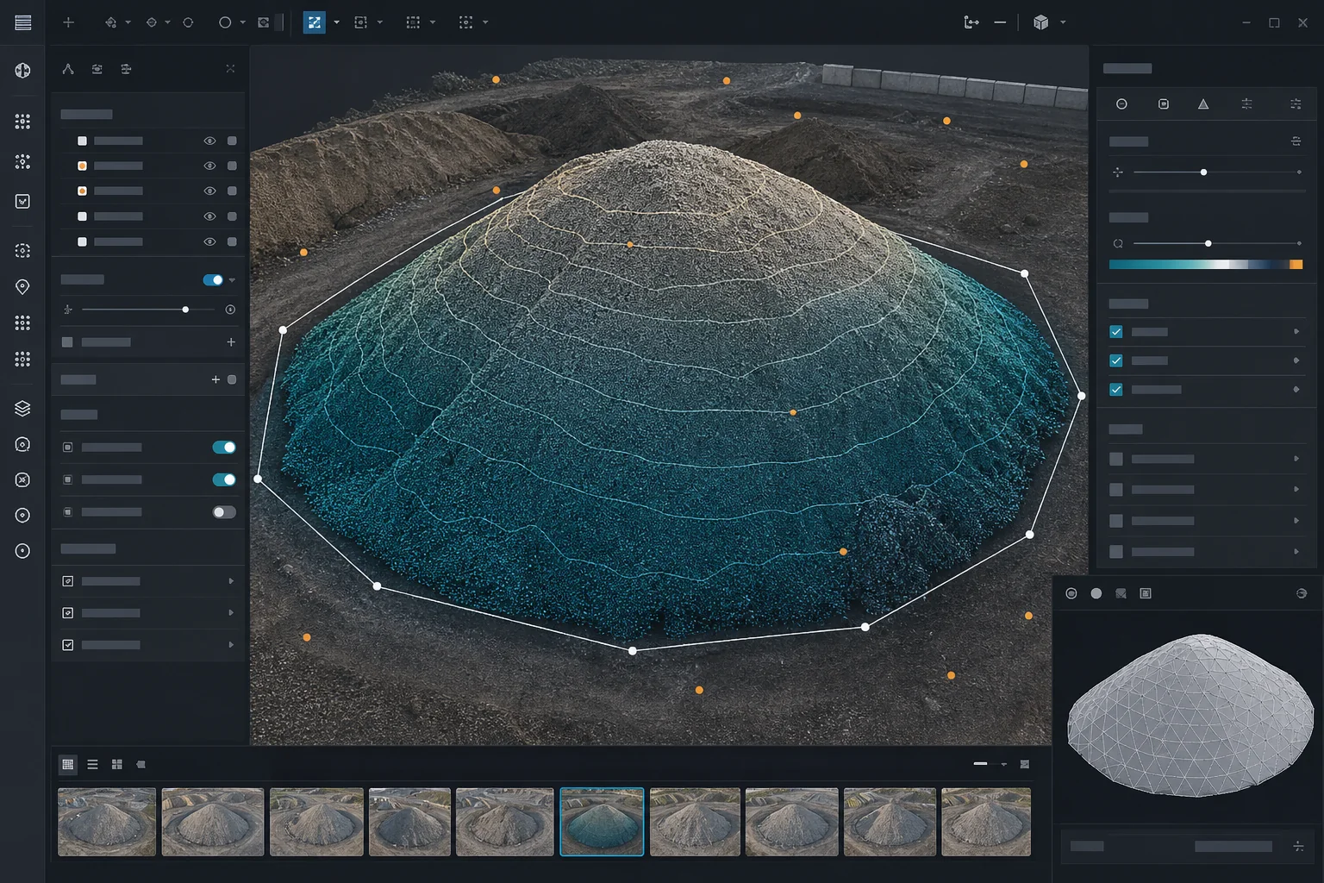Click the collapse arrows icon of the left panel
This screenshot has width=1324, height=883.
point(230,69)
